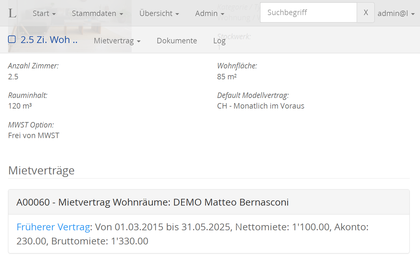Open the Start dropdown menu
Image resolution: width=420 pixels, height=264 pixels.
tap(44, 13)
